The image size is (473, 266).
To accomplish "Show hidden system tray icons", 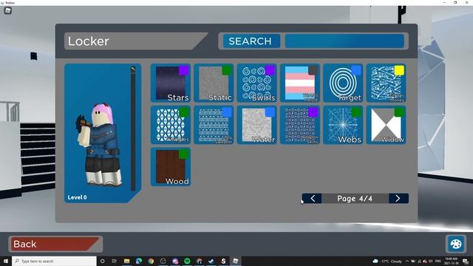I will coord(407,261).
